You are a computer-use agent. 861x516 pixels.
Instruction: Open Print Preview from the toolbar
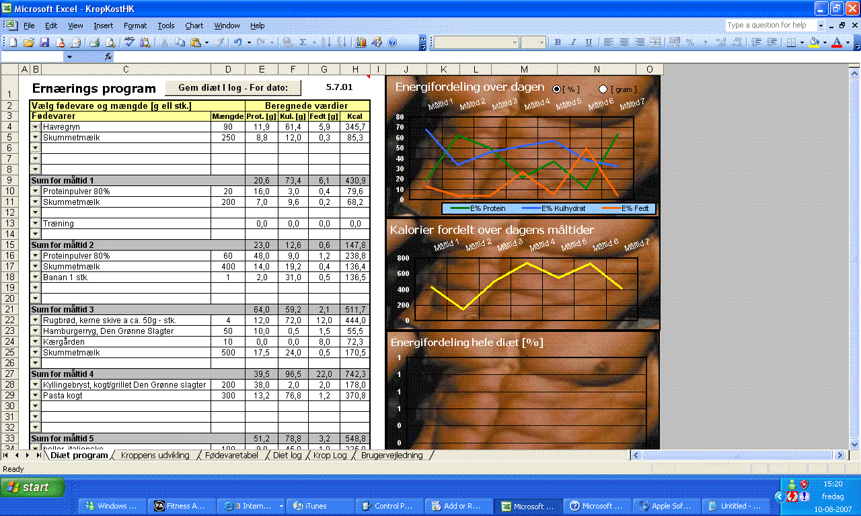(x=110, y=42)
